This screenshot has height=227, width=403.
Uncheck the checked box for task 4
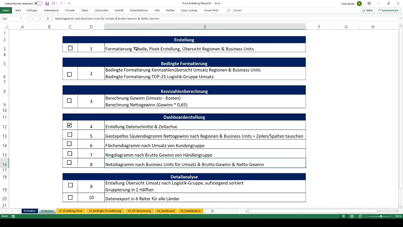pyautogui.click(x=69, y=125)
